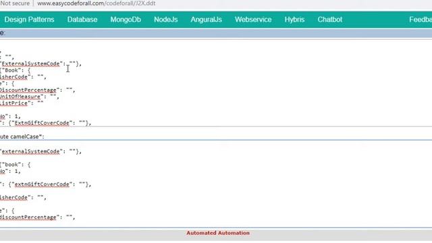The height and width of the screenshot is (243, 432).
Task: Click the "Book" key in input JSON
Action: [x=11, y=70]
